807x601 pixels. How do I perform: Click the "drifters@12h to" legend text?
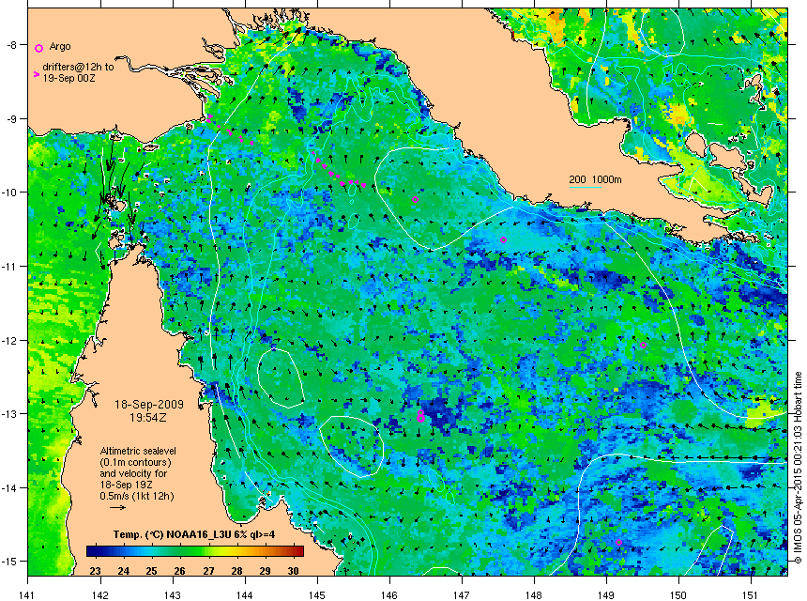point(78,67)
